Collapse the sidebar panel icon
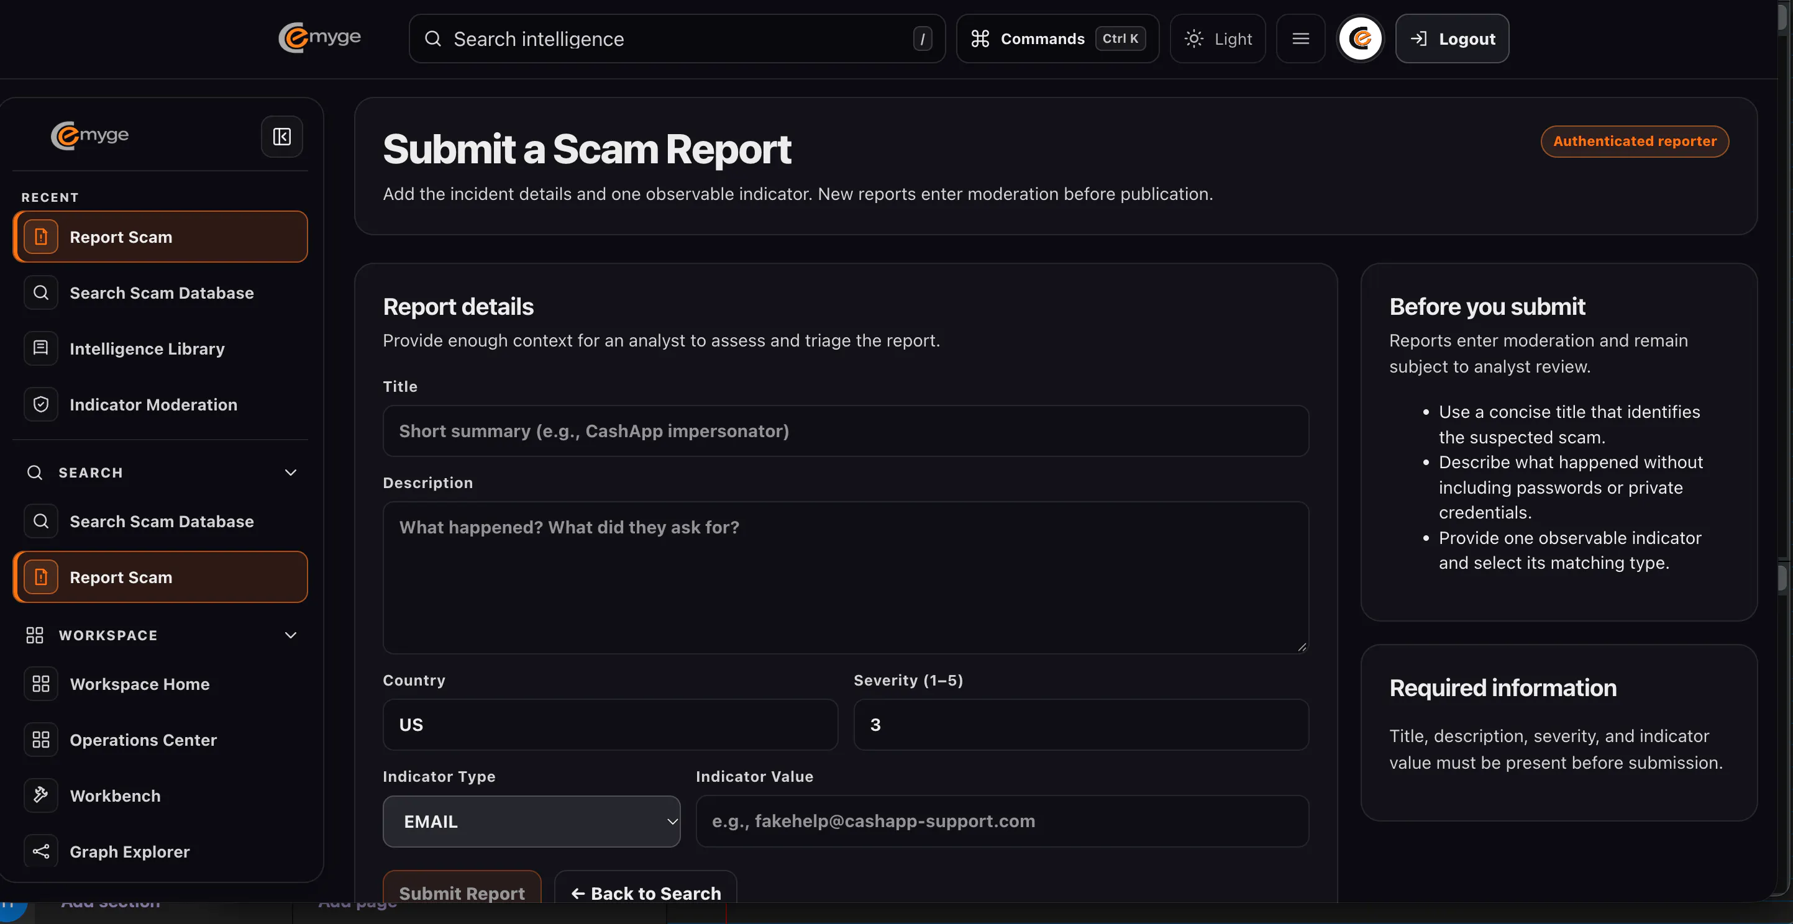 pyautogui.click(x=281, y=137)
